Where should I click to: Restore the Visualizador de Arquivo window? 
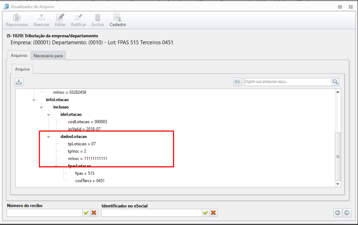tap(340, 7)
